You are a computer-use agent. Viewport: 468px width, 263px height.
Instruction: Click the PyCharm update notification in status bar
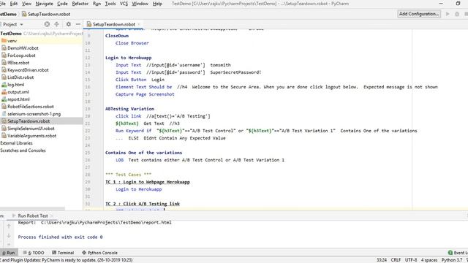pyautogui.click(x=67, y=260)
